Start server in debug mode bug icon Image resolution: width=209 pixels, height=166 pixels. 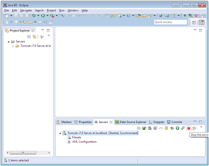click(172, 128)
